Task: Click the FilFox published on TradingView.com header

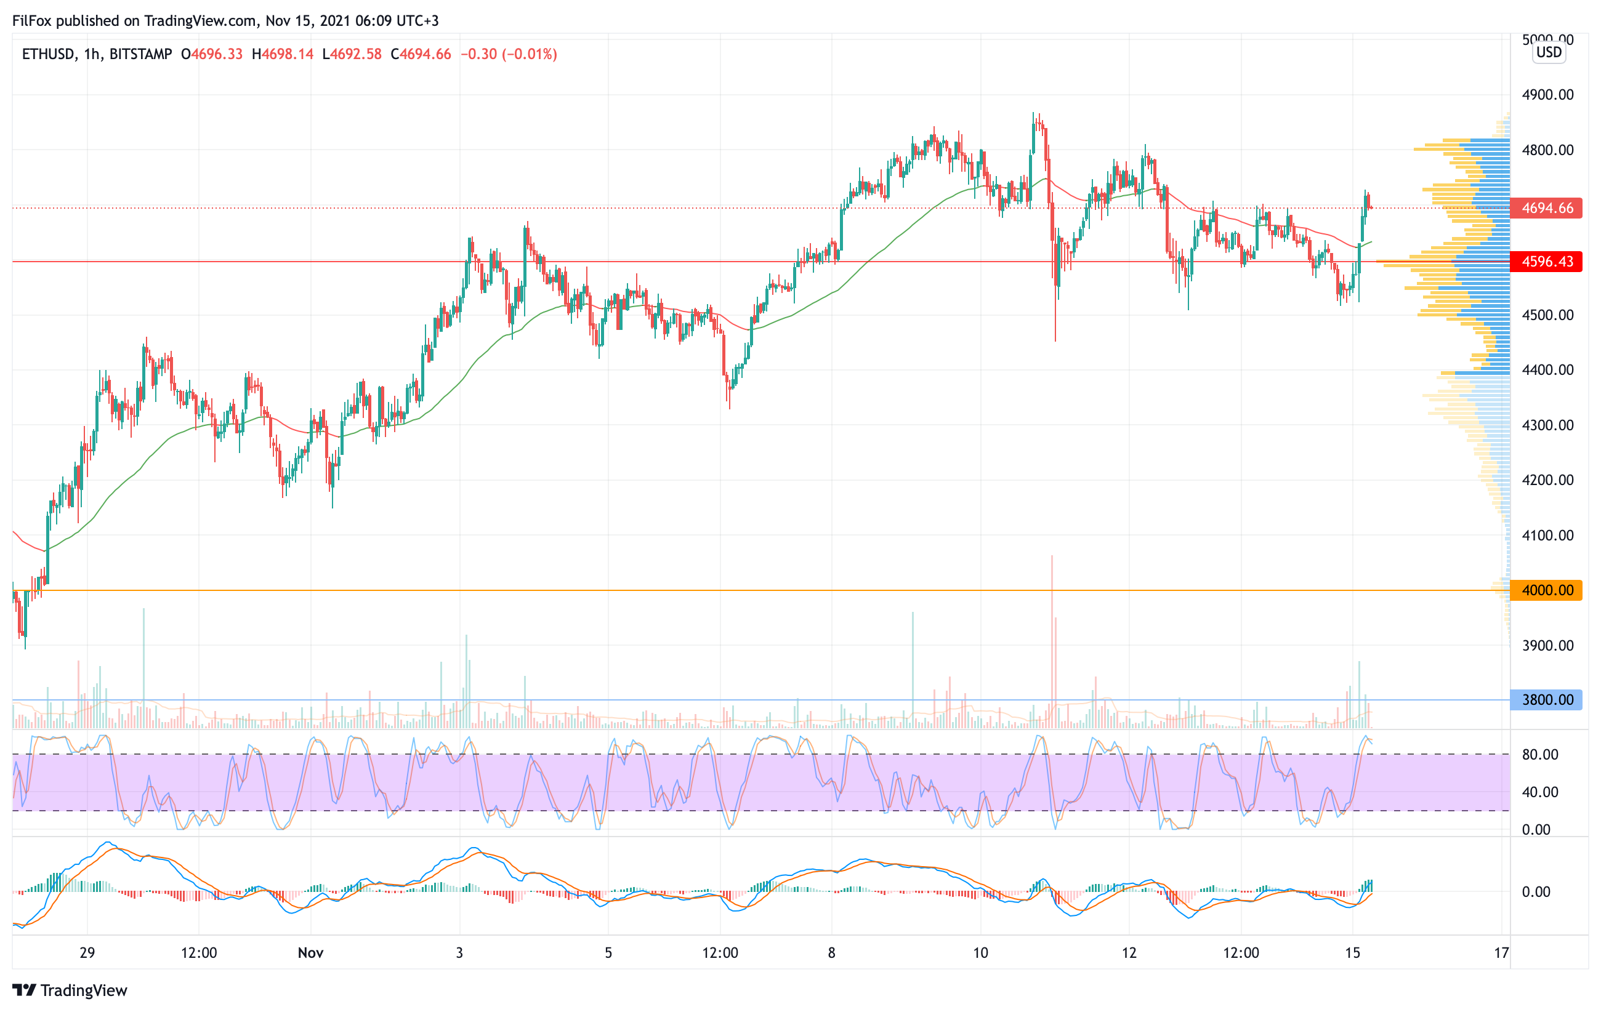Action: pyautogui.click(x=225, y=20)
